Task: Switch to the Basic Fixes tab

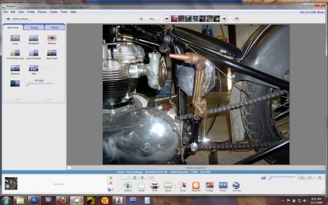Action: click(x=13, y=27)
